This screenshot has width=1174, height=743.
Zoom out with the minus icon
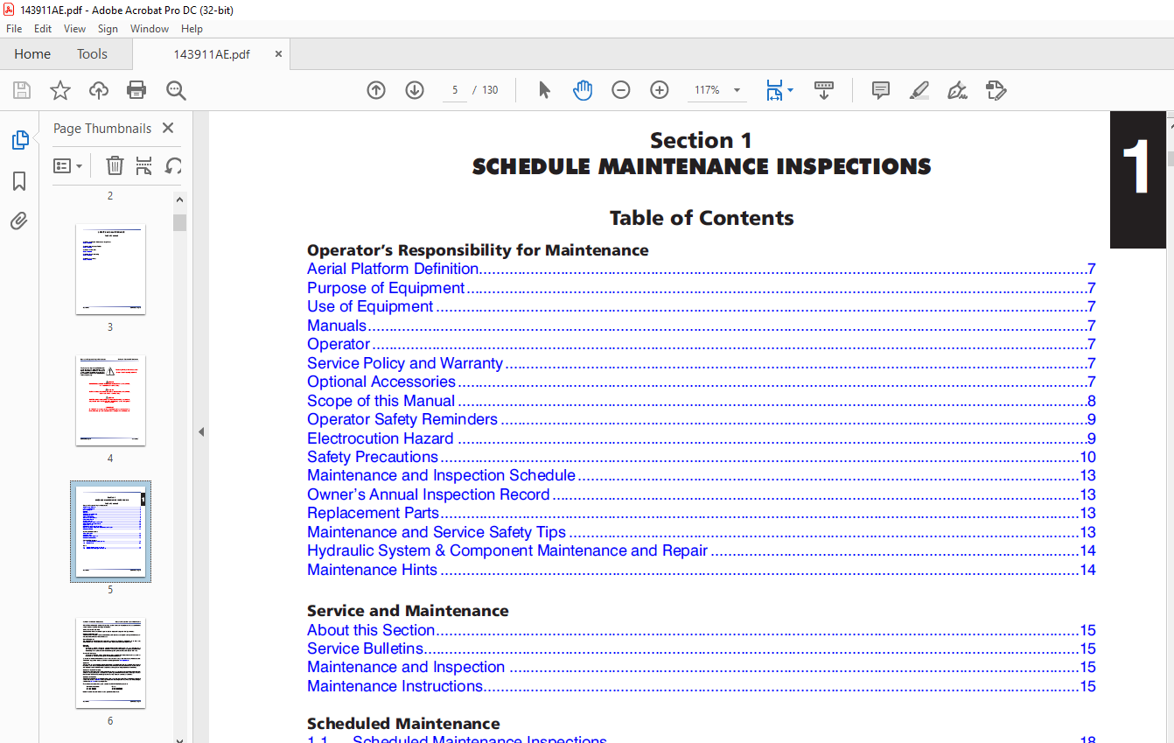621,90
